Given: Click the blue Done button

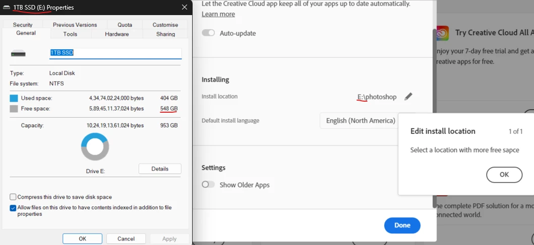Looking at the screenshot, I should pos(402,225).
